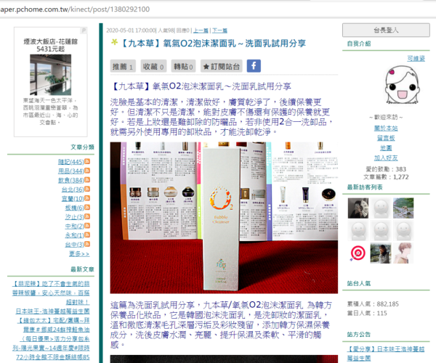Viewport: 436px width, 363px height.
Task: Click the first visitor avatar photo
Action: pyautogui.click(x=358, y=208)
